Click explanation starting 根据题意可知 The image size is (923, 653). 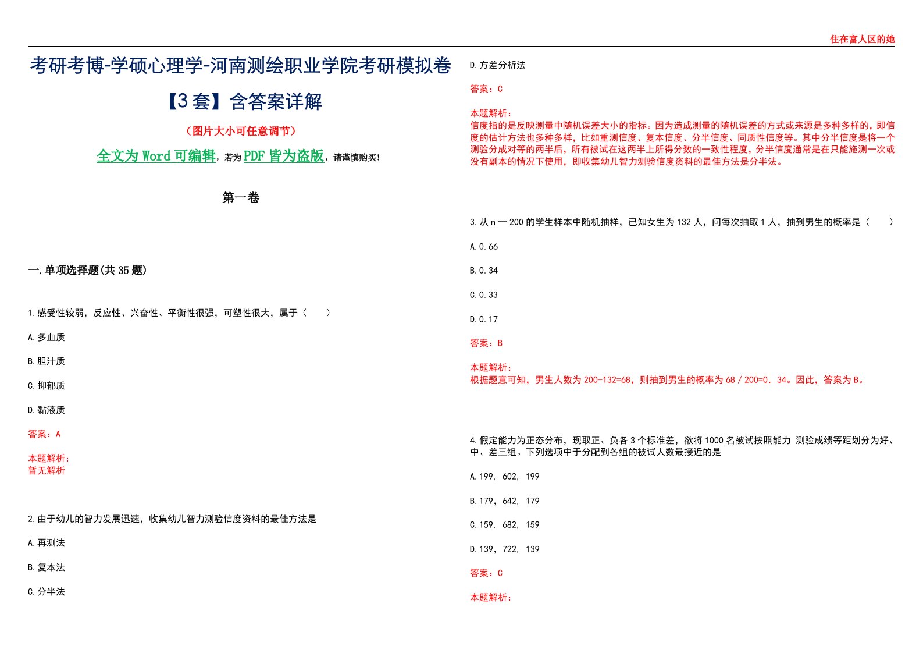point(668,380)
